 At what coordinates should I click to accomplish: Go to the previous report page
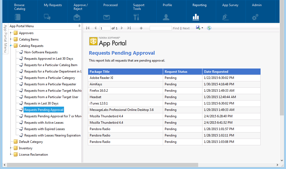95,28
